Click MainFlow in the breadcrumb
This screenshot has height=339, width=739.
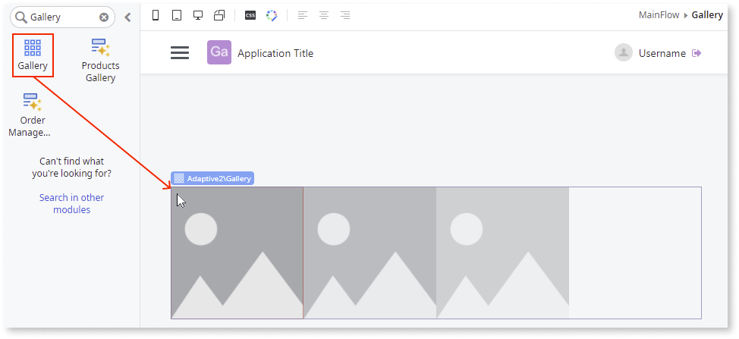click(660, 15)
